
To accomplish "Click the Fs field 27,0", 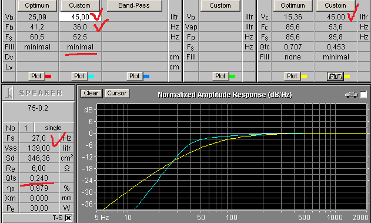I will [39, 138].
